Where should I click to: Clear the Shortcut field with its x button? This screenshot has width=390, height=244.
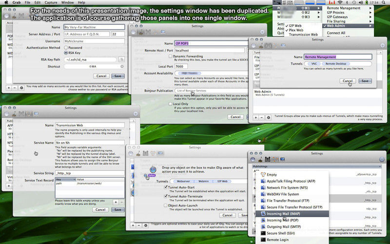point(122,66)
